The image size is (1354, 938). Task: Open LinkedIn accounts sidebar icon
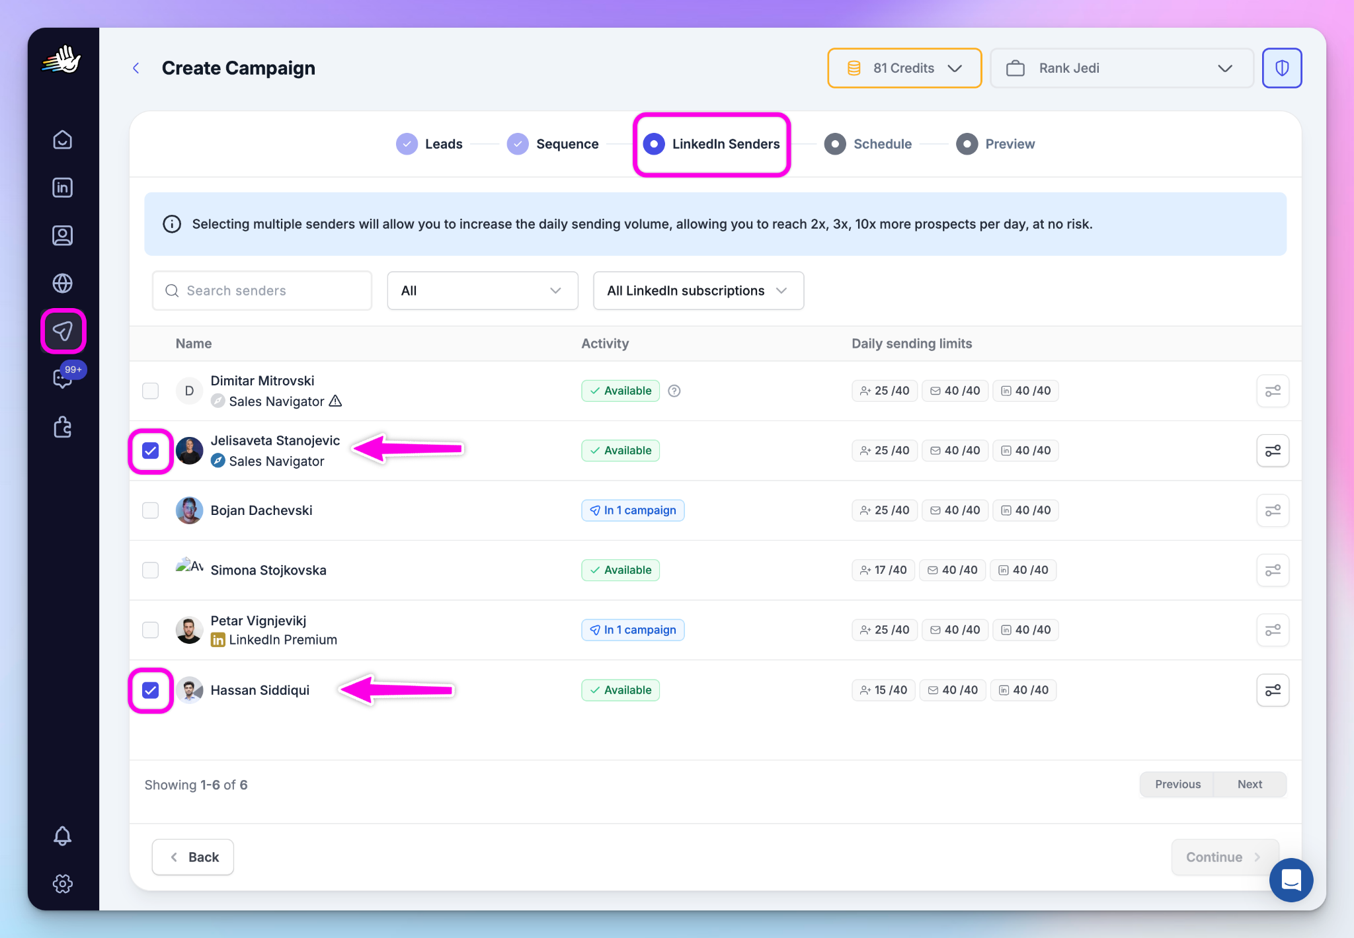(x=63, y=188)
